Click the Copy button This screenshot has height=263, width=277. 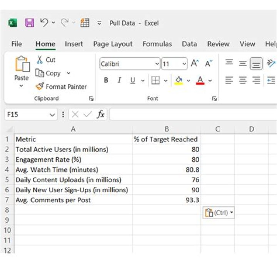[48, 73]
